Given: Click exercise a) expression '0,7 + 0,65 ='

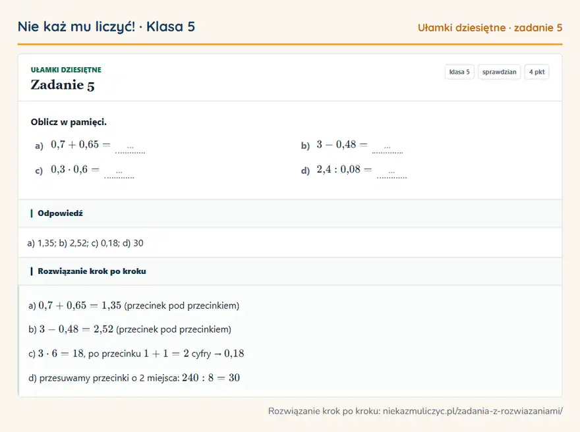Looking at the screenshot, I should [80, 144].
